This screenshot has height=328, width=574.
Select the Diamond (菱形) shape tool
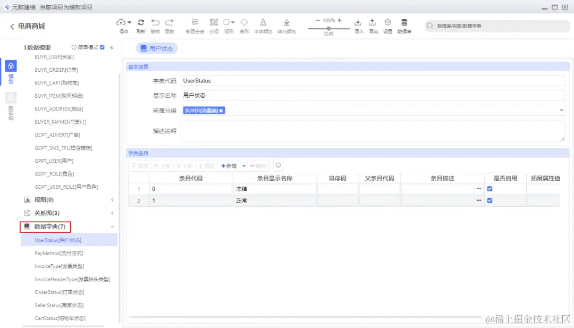[x=244, y=22]
